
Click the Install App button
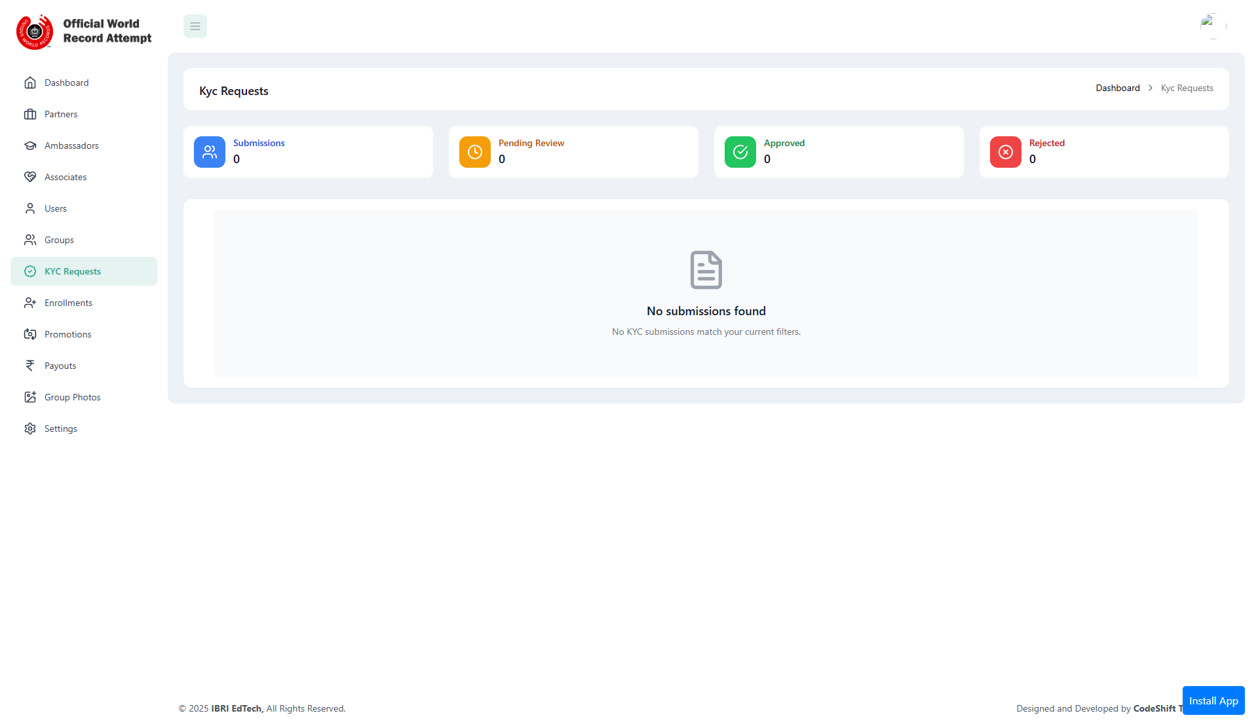[x=1213, y=700]
